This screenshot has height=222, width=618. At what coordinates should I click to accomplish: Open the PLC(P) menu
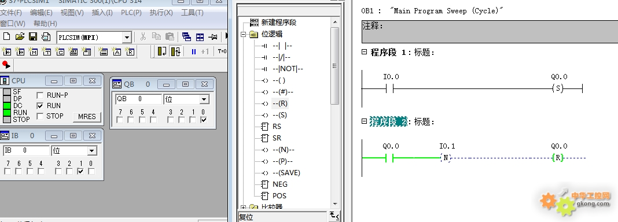click(131, 13)
